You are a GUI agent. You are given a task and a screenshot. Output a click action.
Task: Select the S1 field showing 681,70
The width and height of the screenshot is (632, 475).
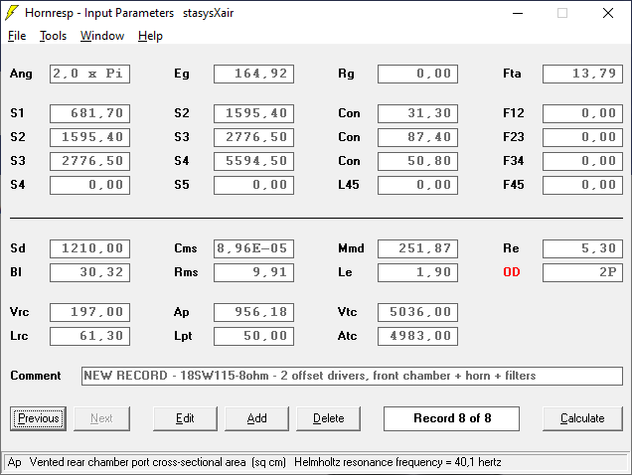(89, 113)
